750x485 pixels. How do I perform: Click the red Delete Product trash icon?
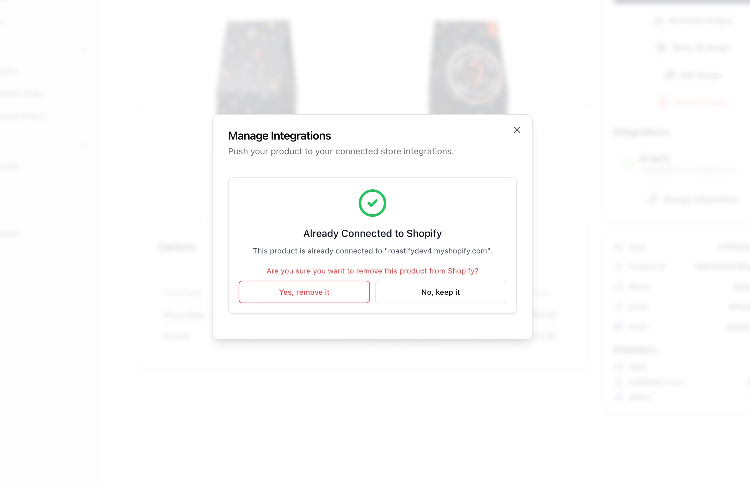click(x=663, y=103)
